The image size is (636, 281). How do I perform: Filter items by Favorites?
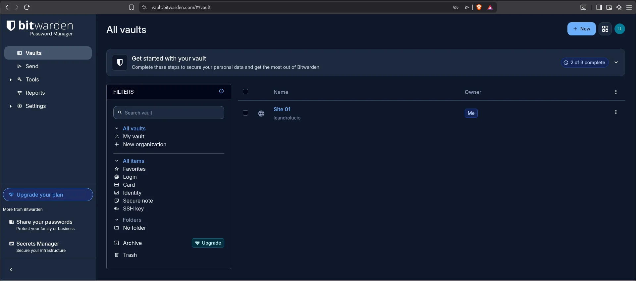pyautogui.click(x=134, y=169)
